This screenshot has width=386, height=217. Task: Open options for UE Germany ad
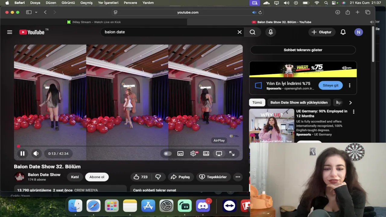(353, 112)
